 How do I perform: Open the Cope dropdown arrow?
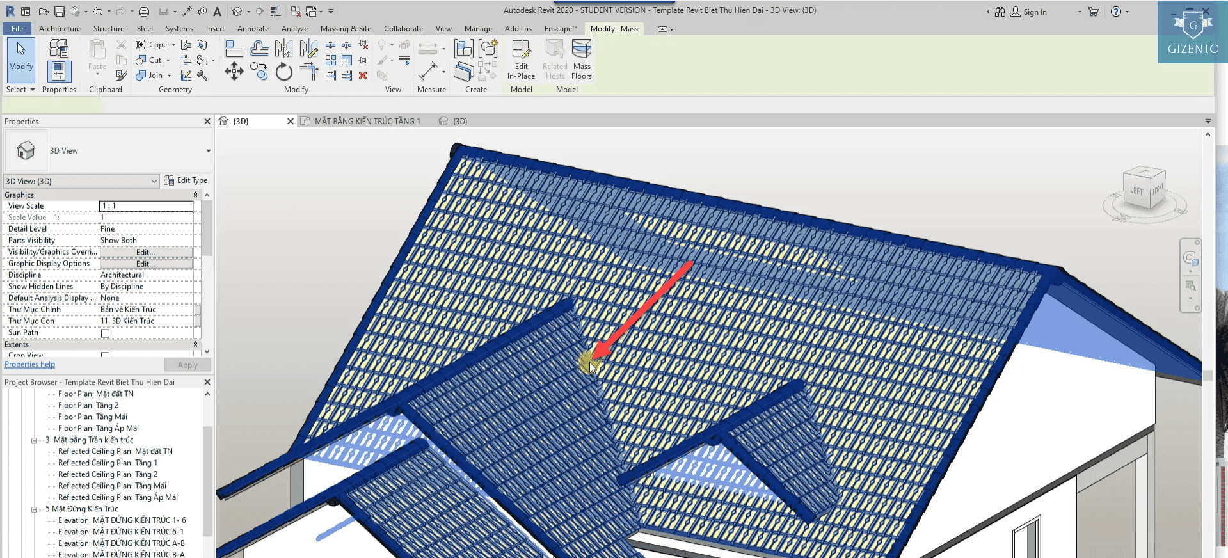coord(173,45)
